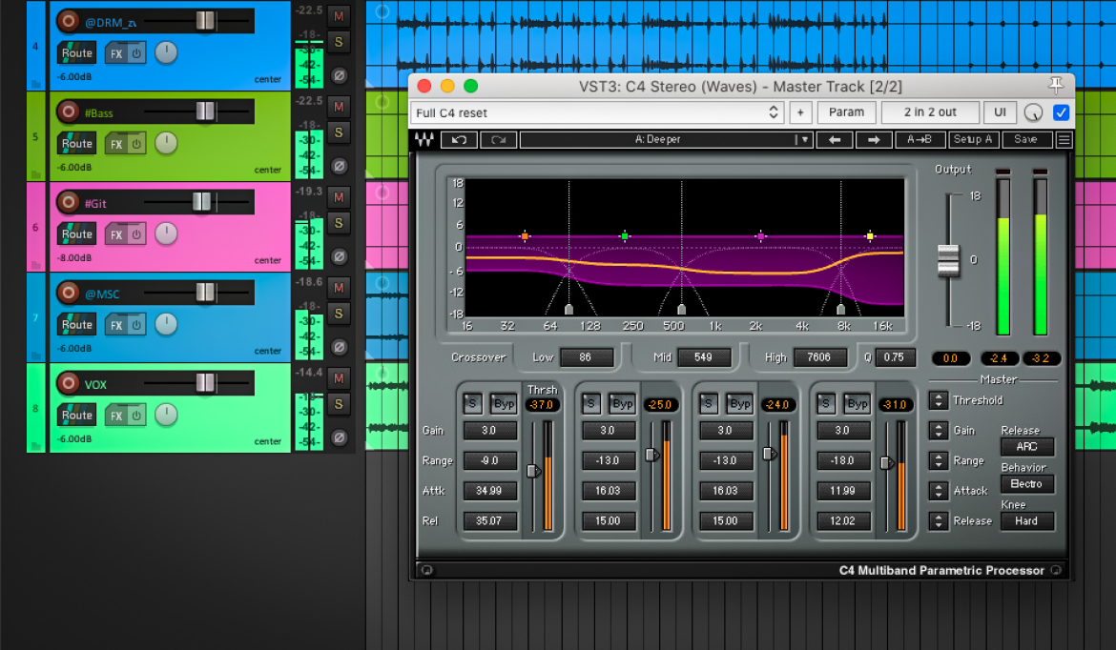Viewport: 1116px width, 650px height.
Task: Change the Knee Hard selector
Action: click(1026, 520)
